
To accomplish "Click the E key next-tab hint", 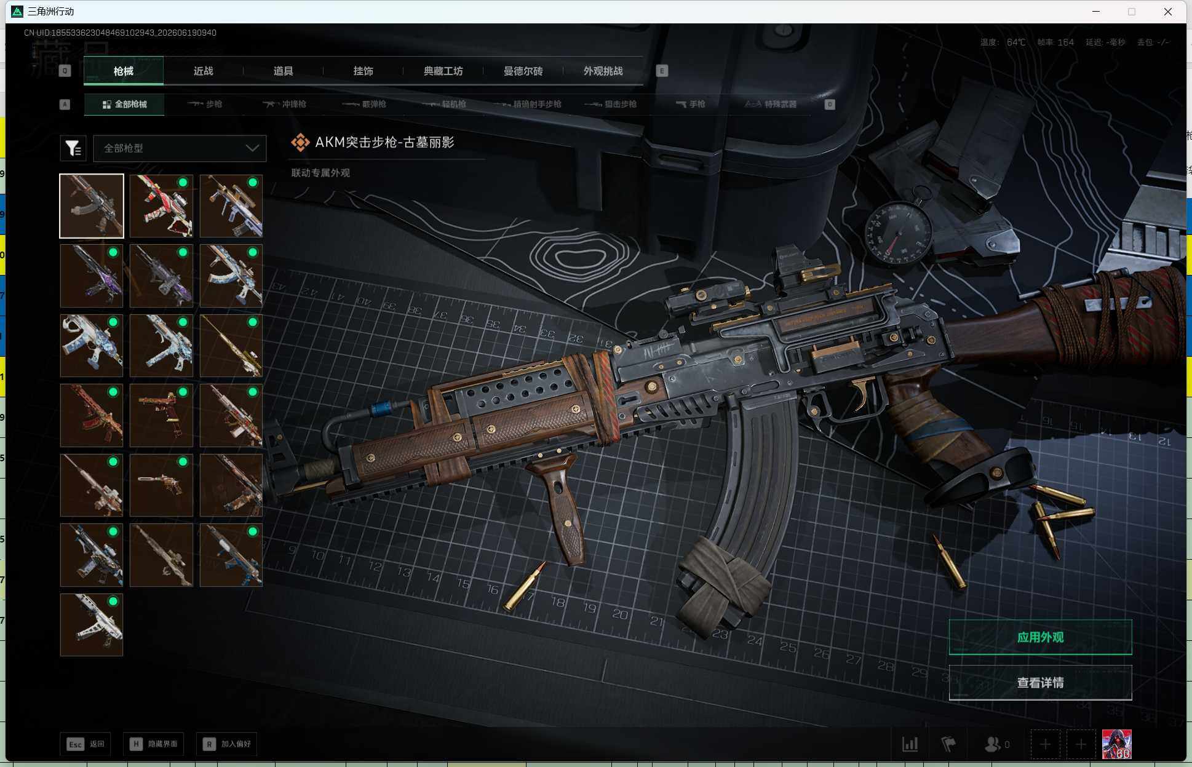I will point(662,71).
